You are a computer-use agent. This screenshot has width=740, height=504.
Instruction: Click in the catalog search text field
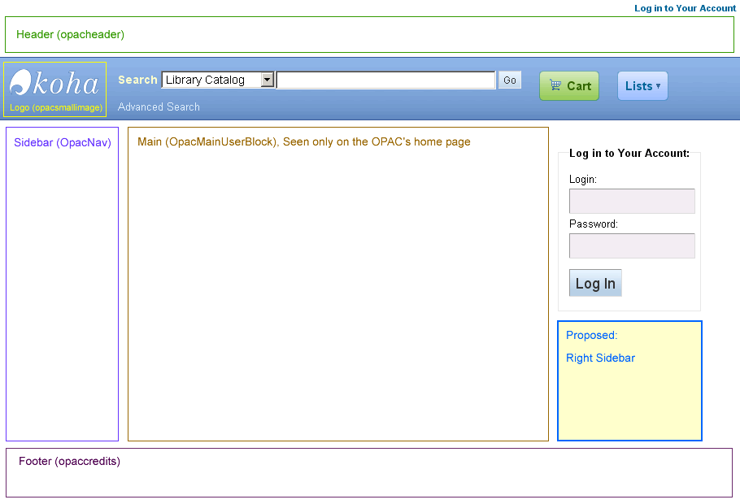pos(385,80)
